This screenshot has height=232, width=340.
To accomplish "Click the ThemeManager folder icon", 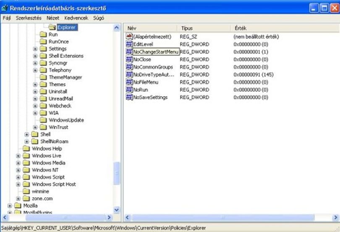I will pos(43,77).
